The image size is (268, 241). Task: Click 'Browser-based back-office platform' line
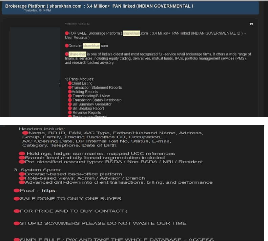pyautogui.click(x=74, y=174)
